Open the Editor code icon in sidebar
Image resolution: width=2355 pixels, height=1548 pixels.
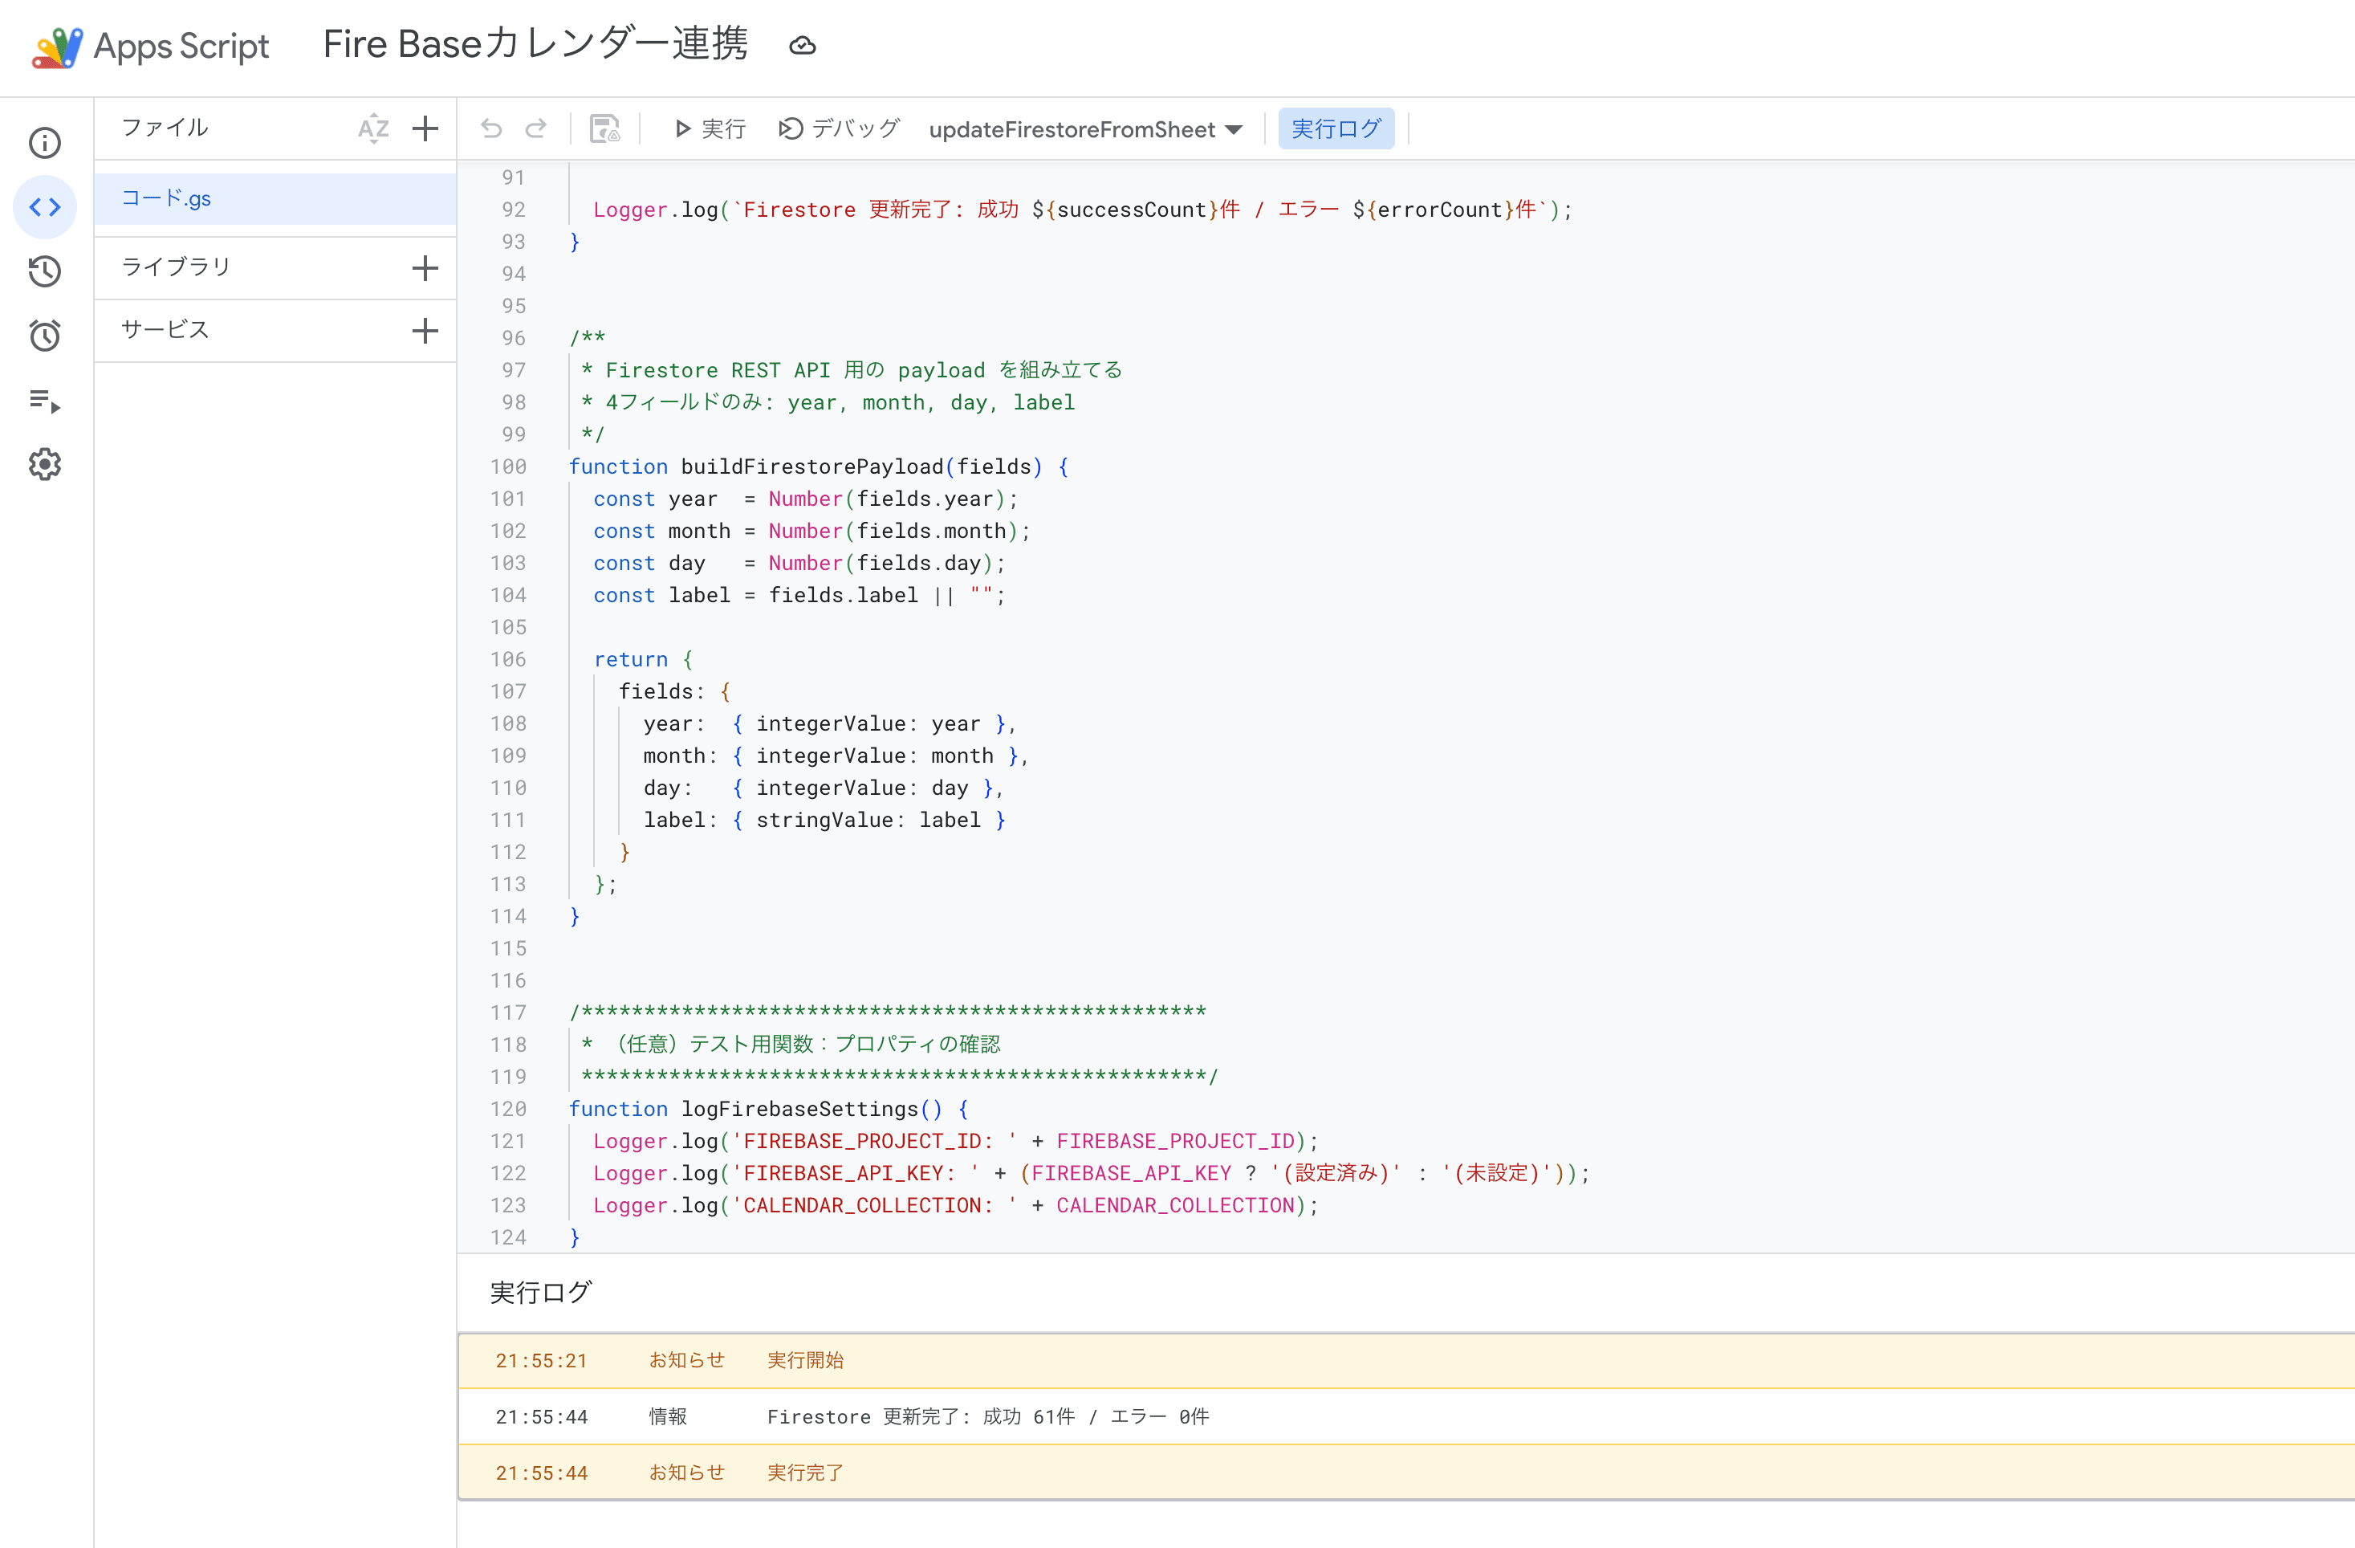click(44, 207)
